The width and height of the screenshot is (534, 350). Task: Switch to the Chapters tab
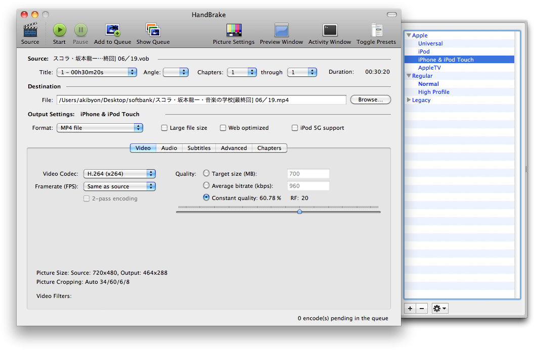[x=270, y=148]
